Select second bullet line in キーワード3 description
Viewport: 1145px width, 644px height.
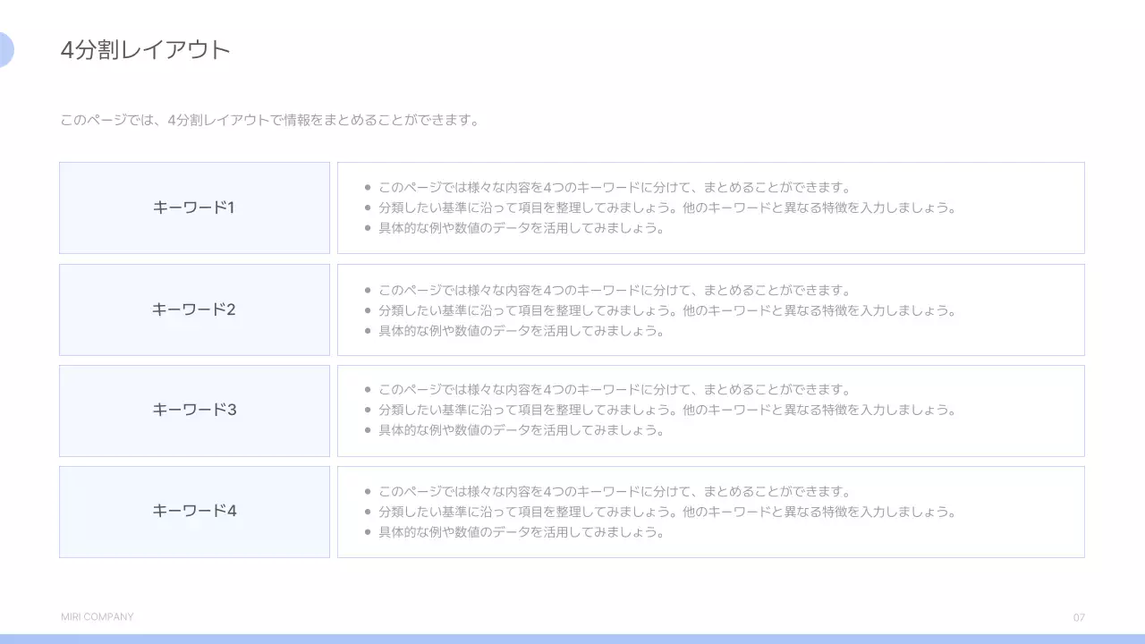(x=666, y=411)
